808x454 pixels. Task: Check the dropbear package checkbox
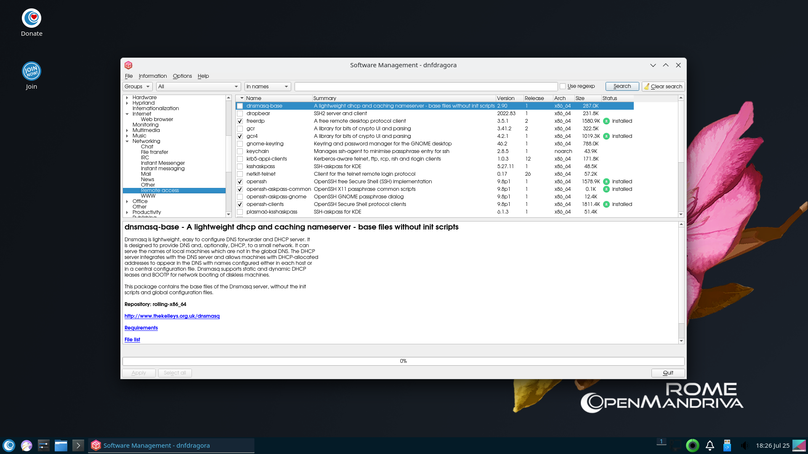240,113
